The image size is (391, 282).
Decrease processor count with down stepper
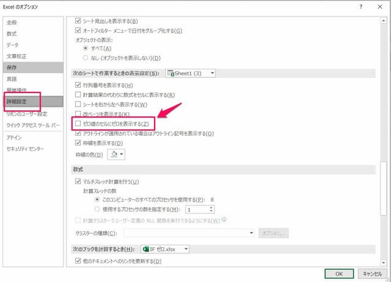(211, 211)
